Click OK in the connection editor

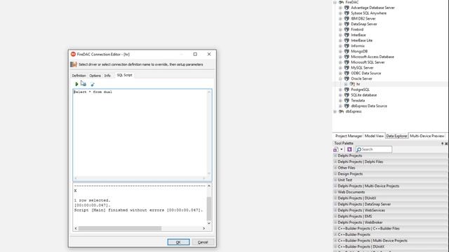178,242
